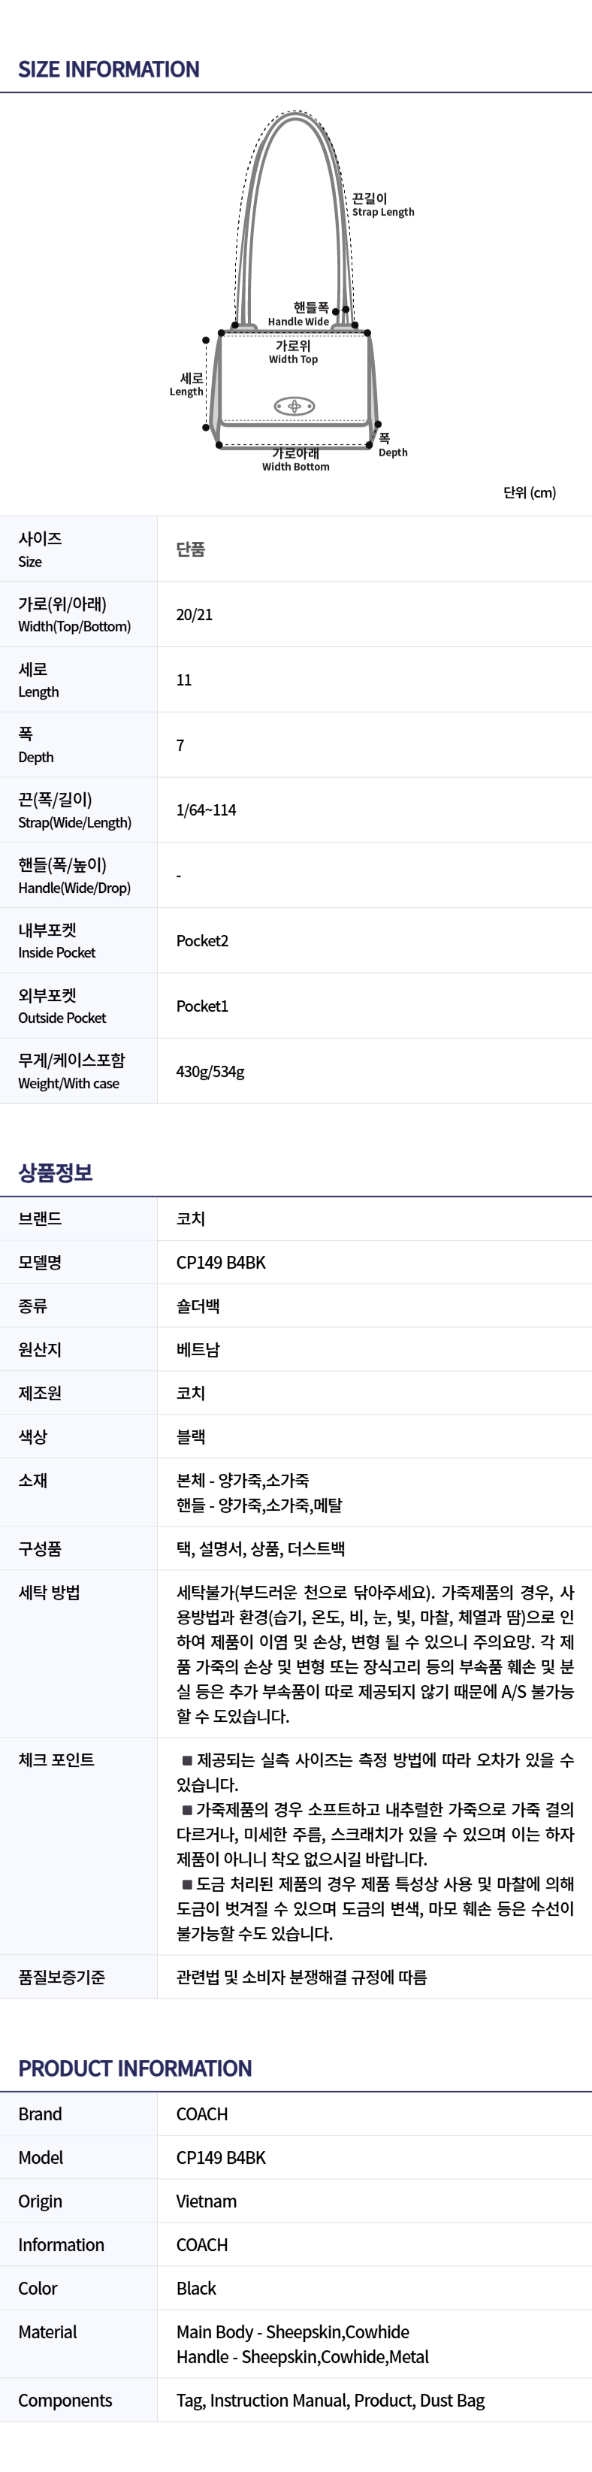The height and width of the screenshot is (2472, 592).
Task: Select the Strap 1/64~114 value
Action: click(207, 810)
